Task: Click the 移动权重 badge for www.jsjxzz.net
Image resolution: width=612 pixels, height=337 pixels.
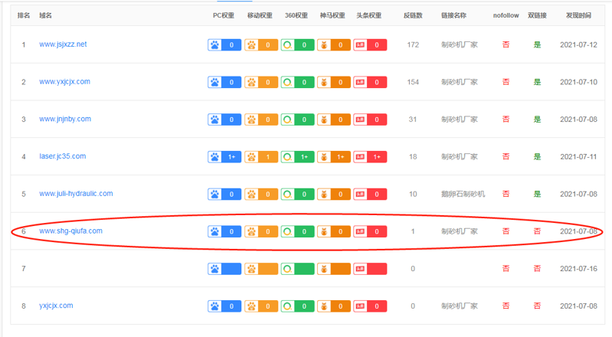Action: (261, 45)
